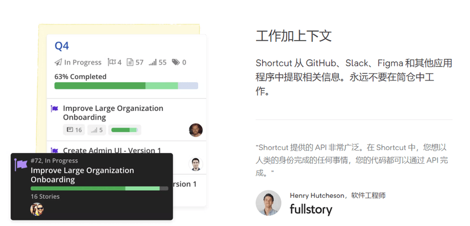Open the Q4 milestone title
The height and width of the screenshot is (226, 470).
click(x=62, y=46)
